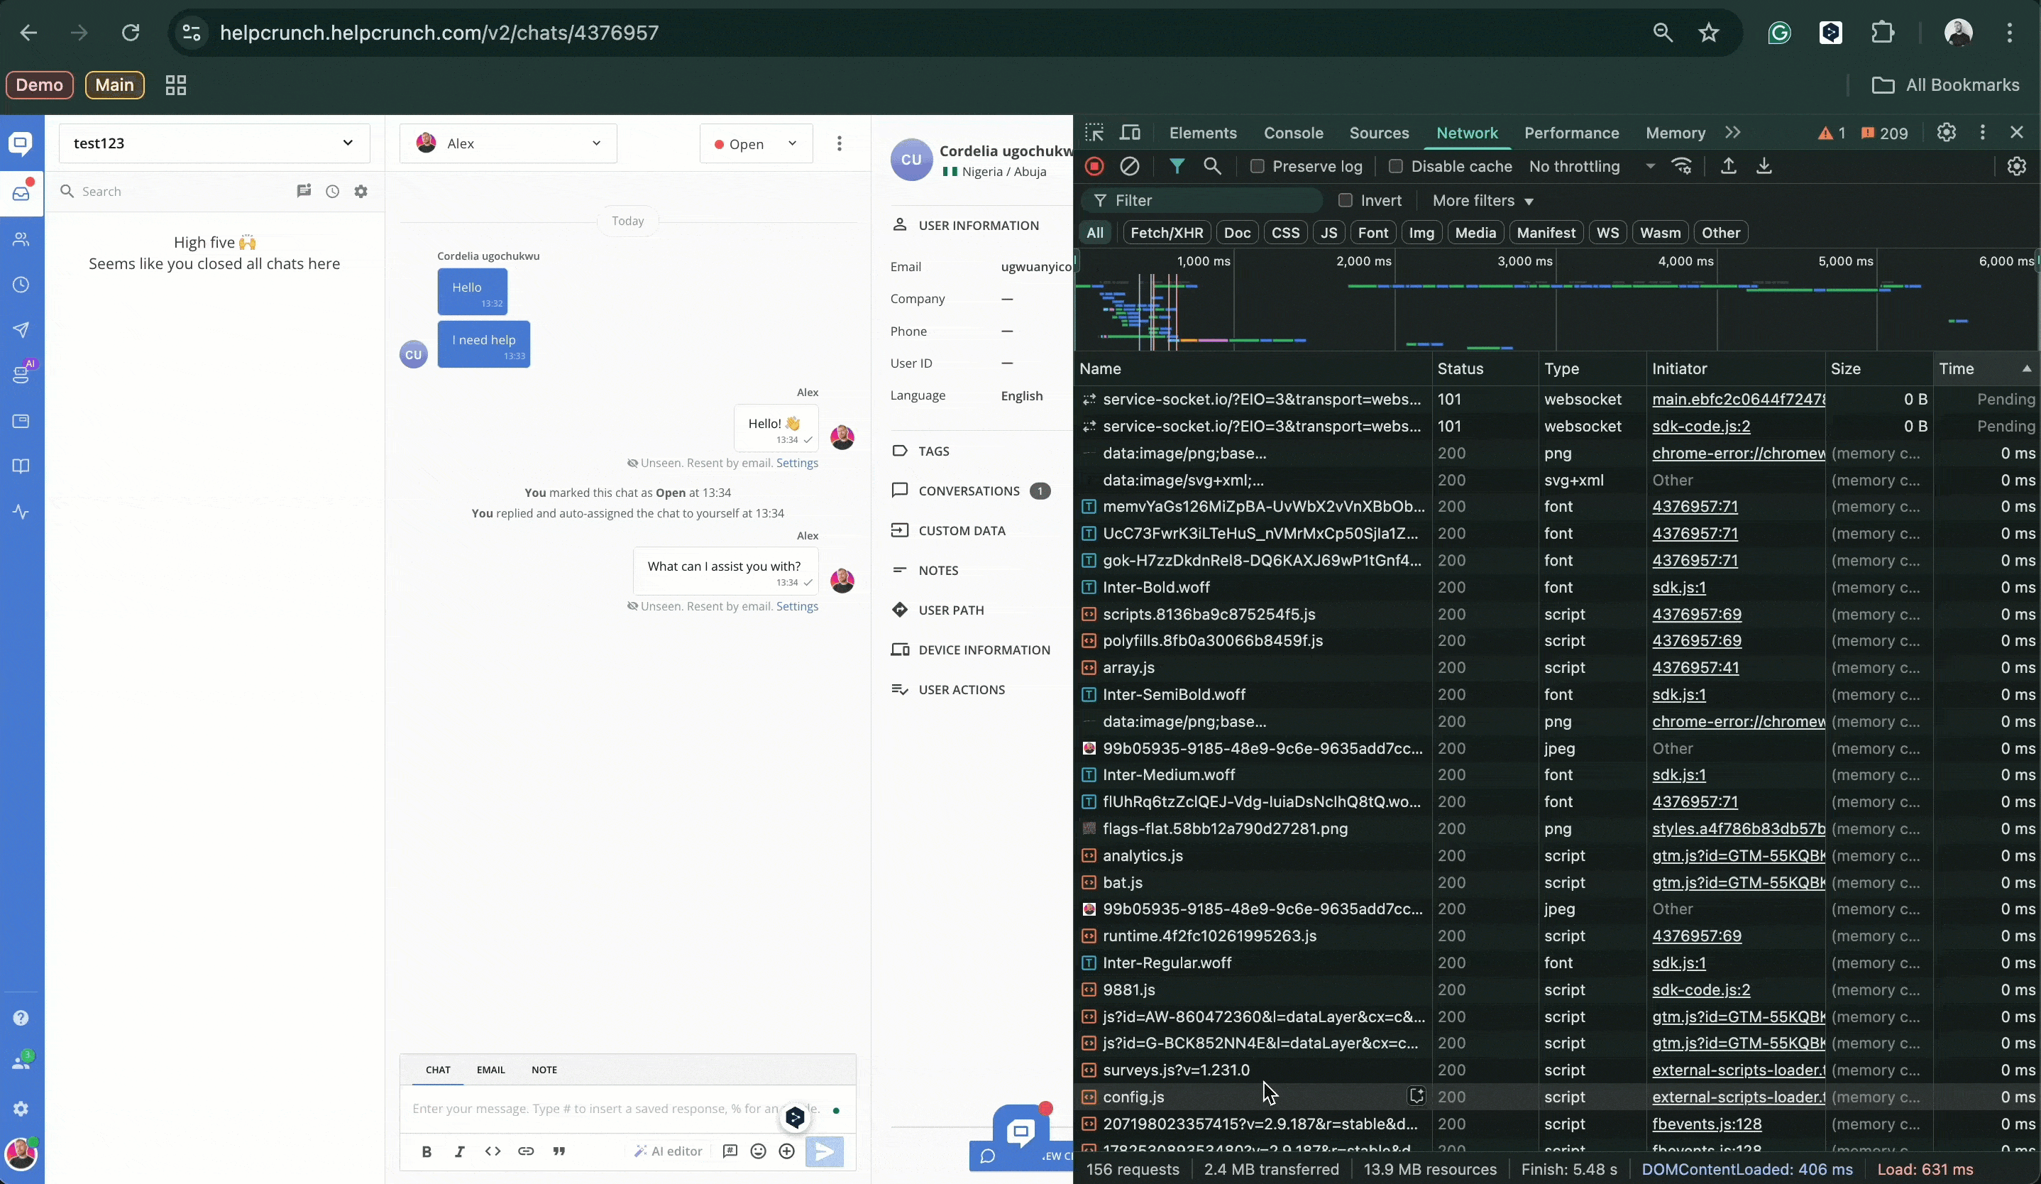This screenshot has height=1184, width=2041.
Task: Click the clear network log icon
Action: pyautogui.click(x=1130, y=167)
